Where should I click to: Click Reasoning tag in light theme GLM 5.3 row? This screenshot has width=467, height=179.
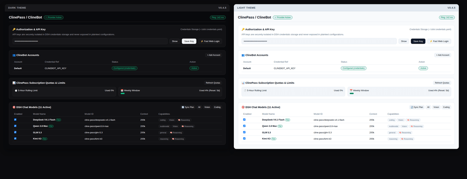tap(405, 133)
